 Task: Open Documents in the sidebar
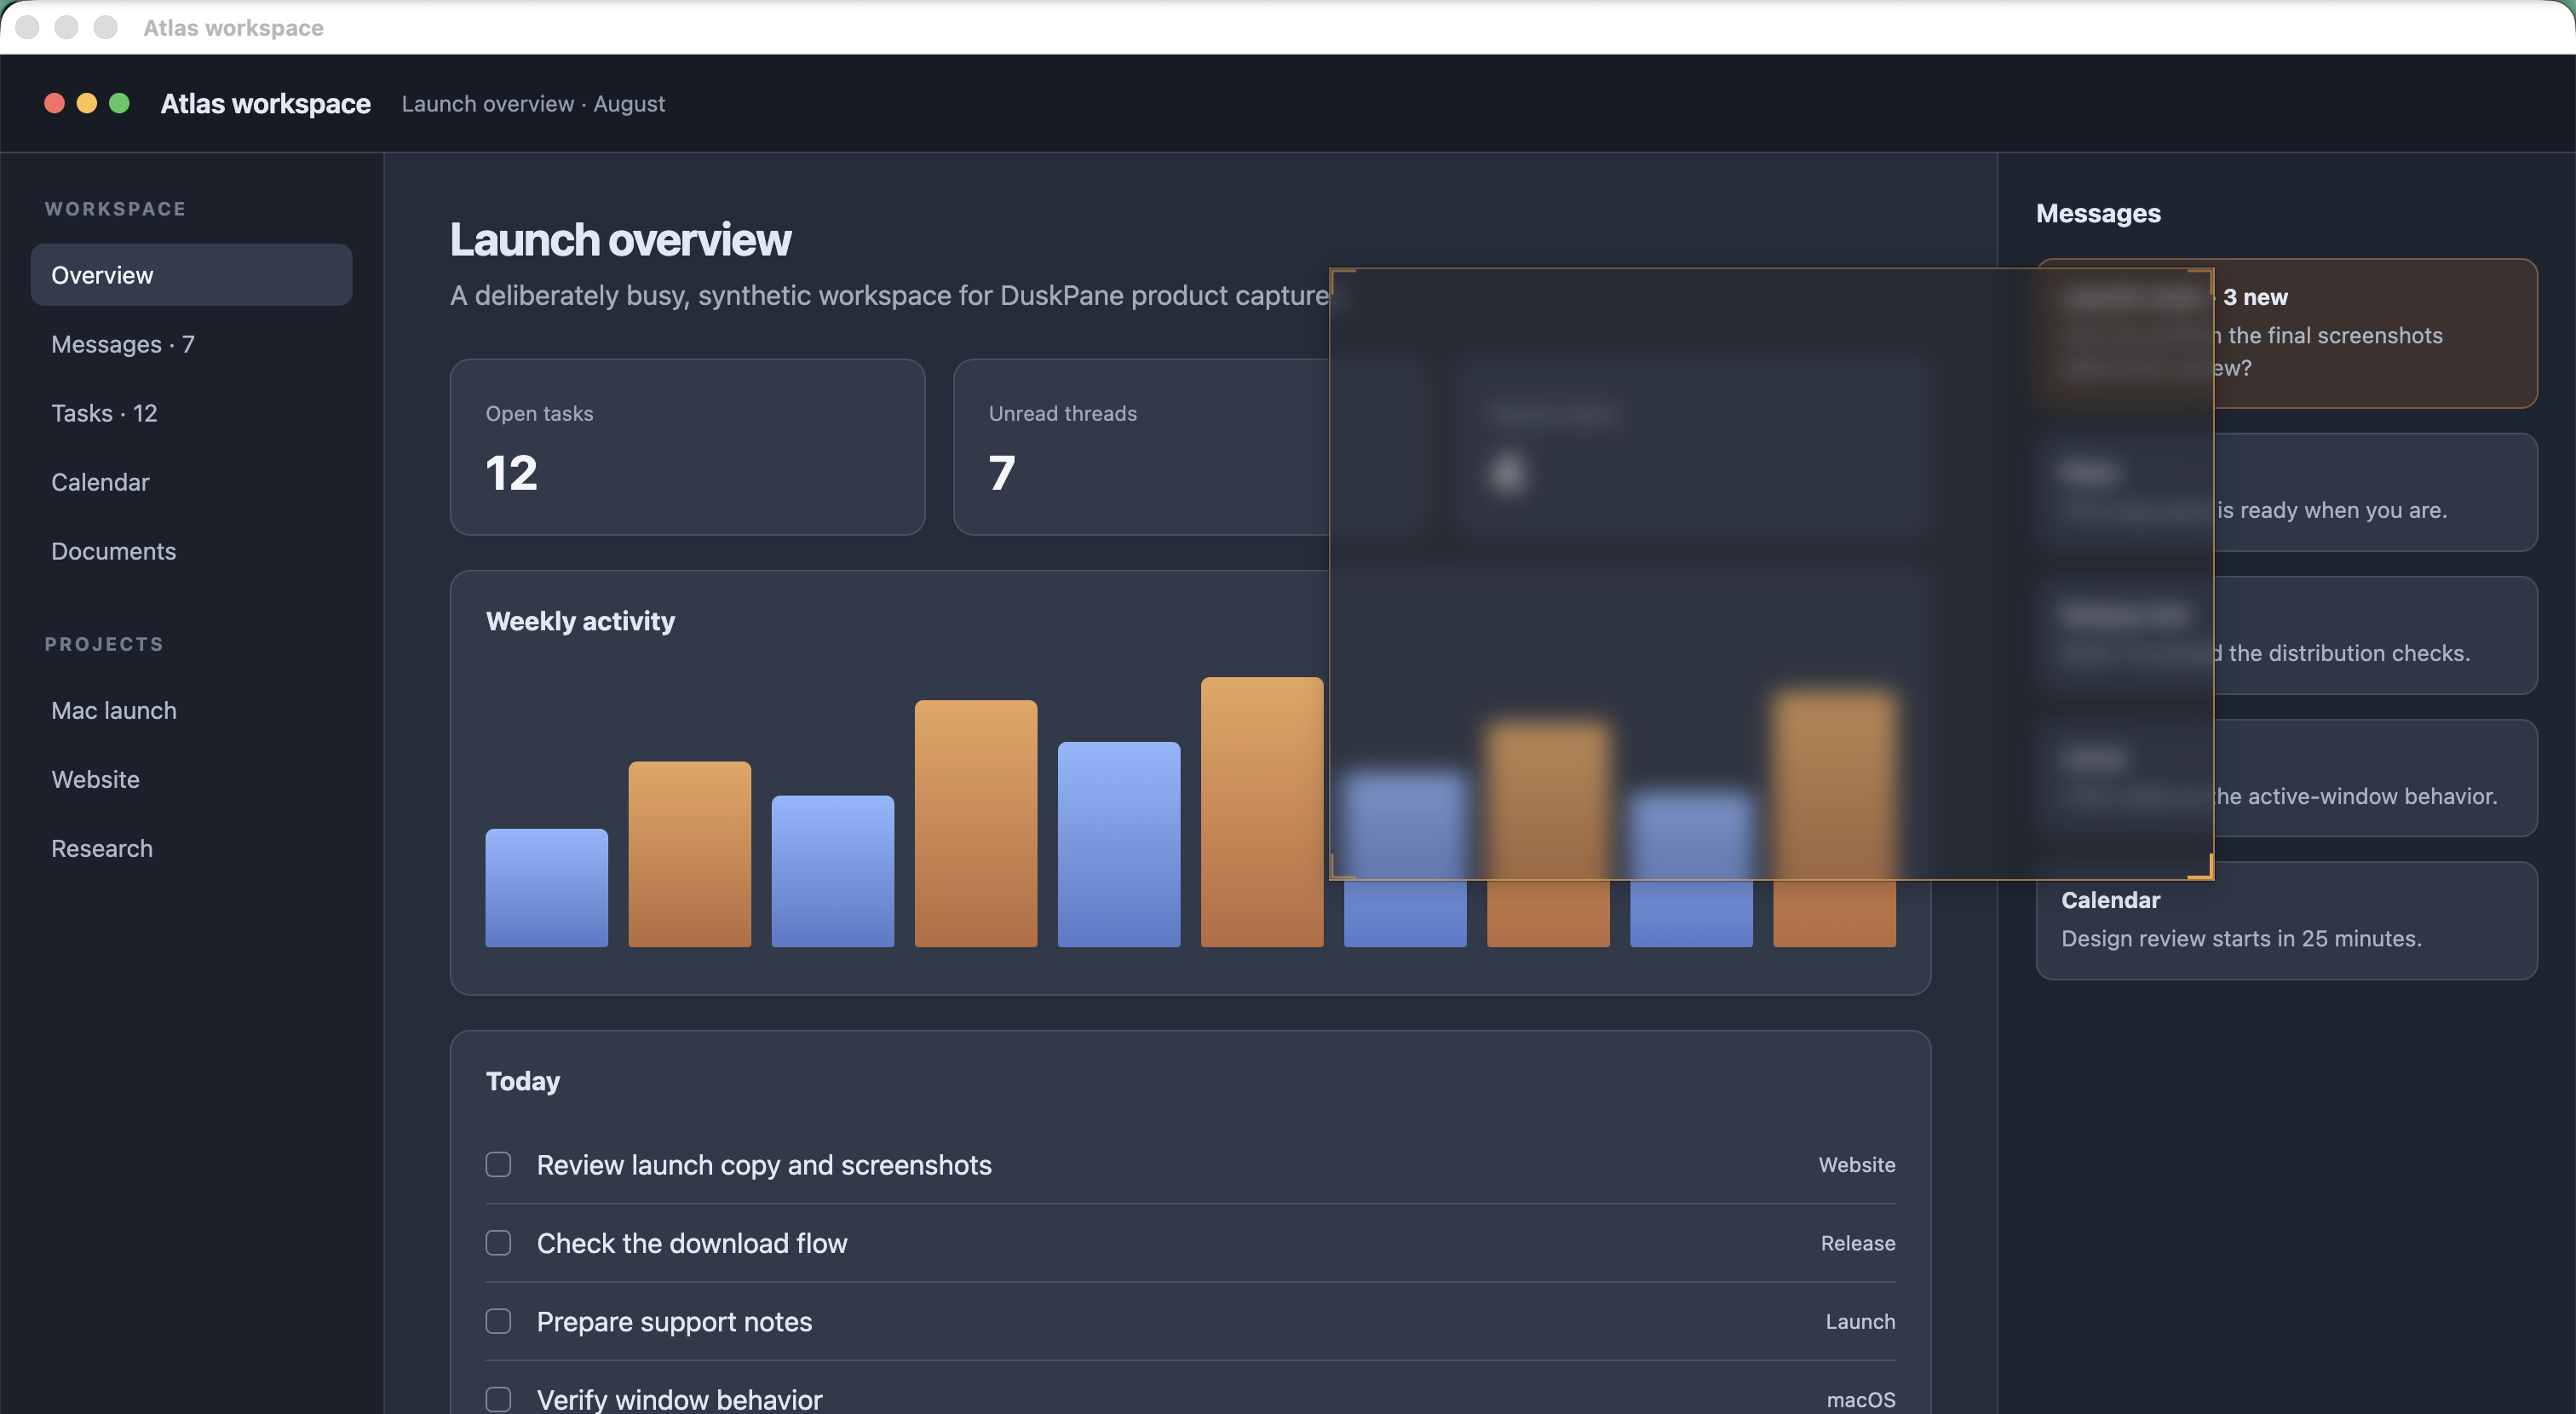(191, 551)
